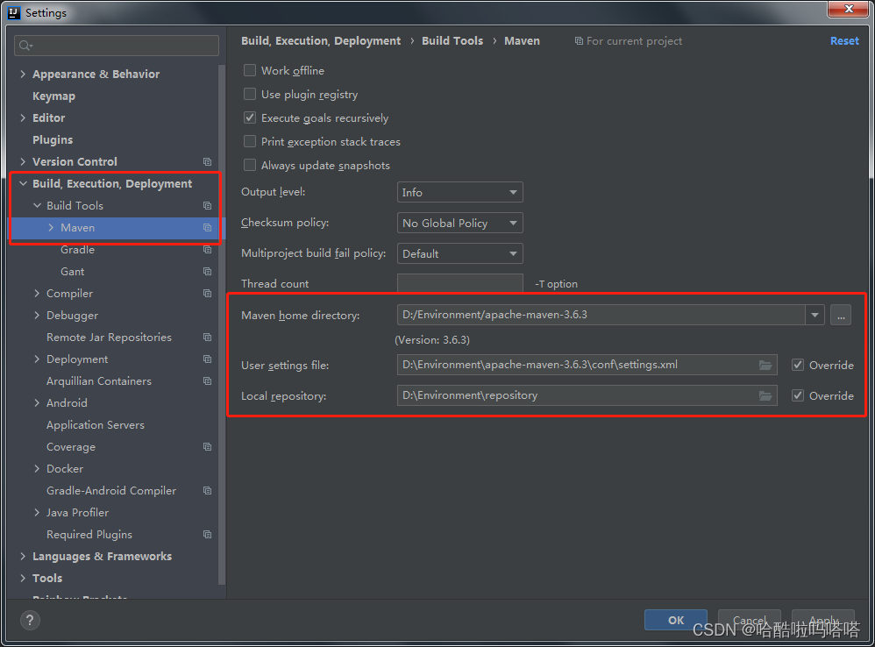Select Plugins settings page
The image size is (875, 647).
click(x=53, y=140)
